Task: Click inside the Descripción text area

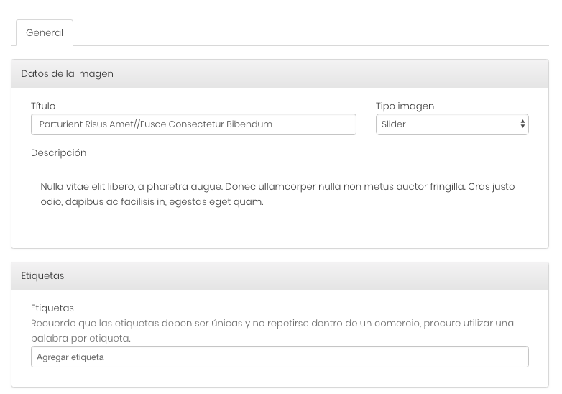Action: tap(280, 199)
